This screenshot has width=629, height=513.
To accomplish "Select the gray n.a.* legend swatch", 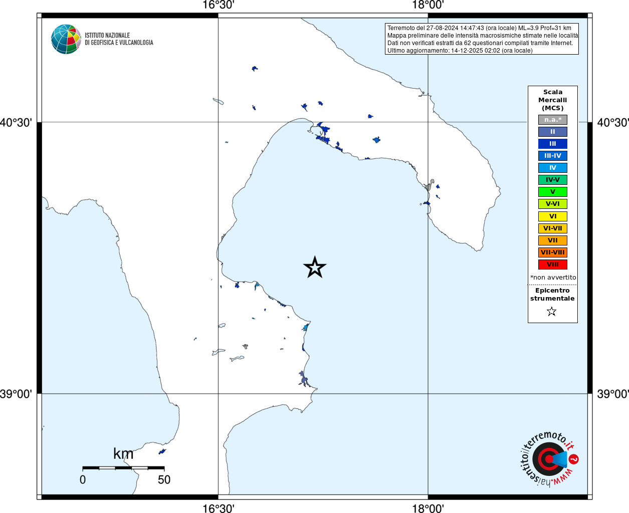I will click(553, 120).
